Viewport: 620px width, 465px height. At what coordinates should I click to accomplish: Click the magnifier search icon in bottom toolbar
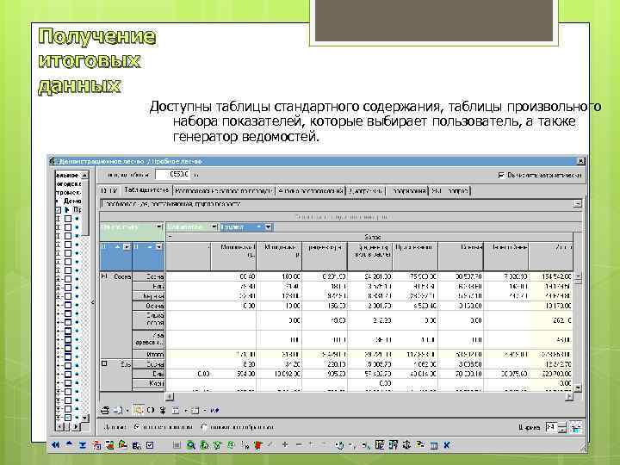point(191,445)
